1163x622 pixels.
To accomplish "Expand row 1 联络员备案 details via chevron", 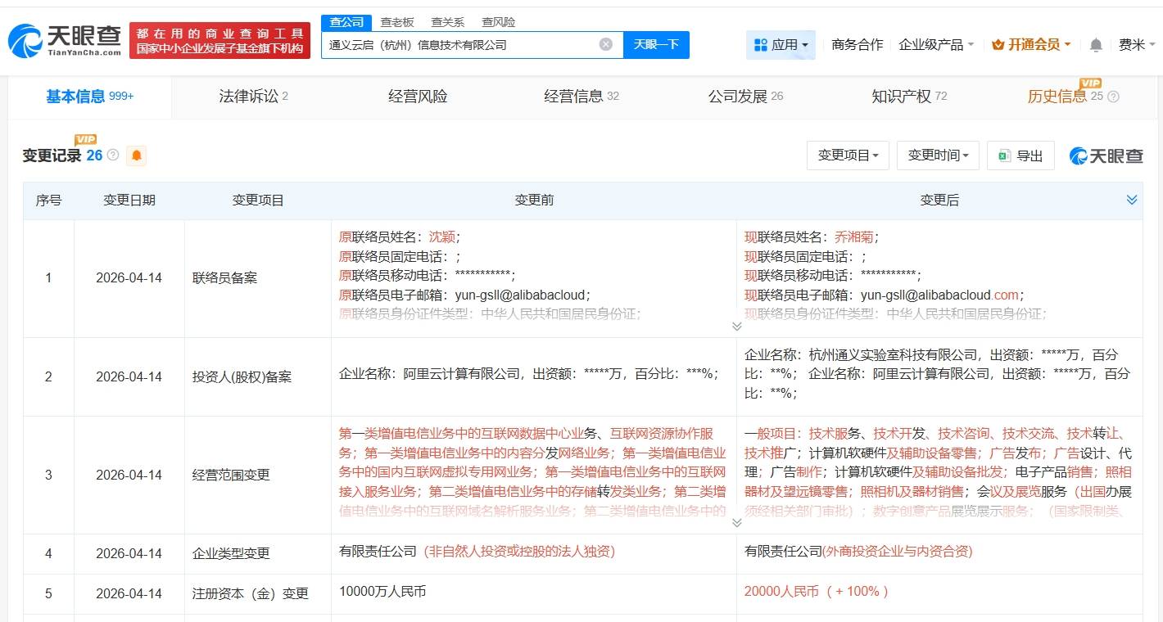I will pos(736,325).
